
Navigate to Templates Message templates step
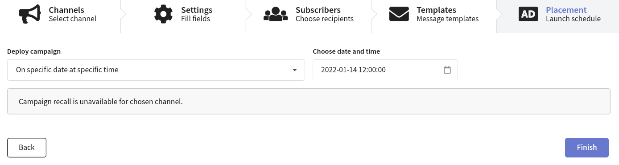(x=434, y=16)
